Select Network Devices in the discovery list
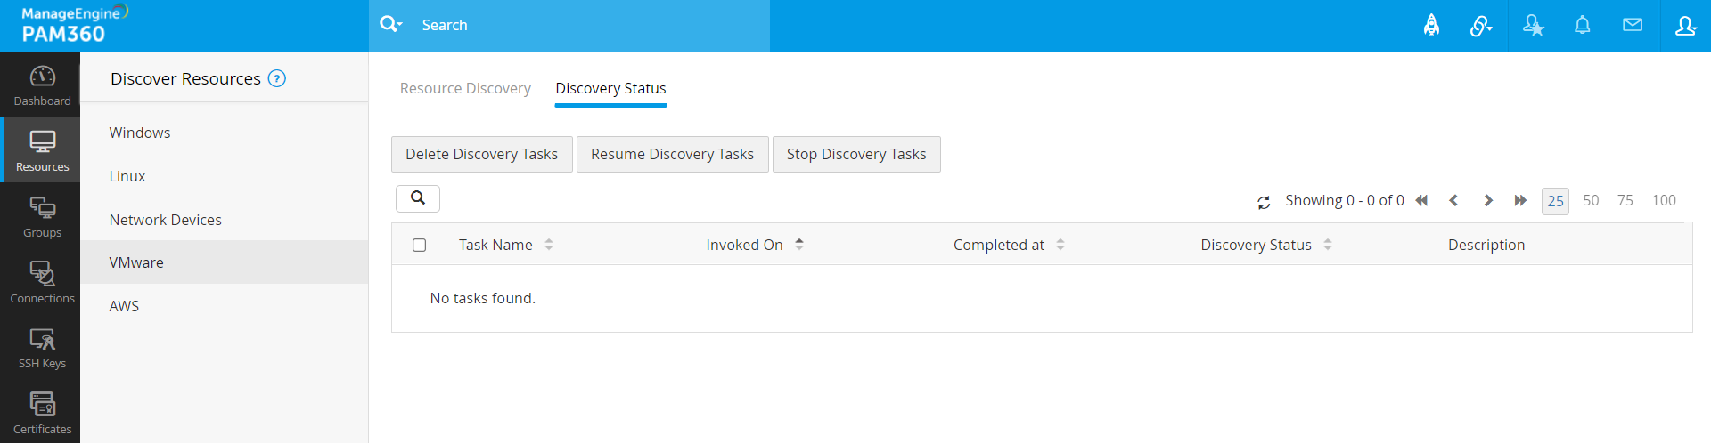Screen dimensions: 1711x443 click(166, 220)
